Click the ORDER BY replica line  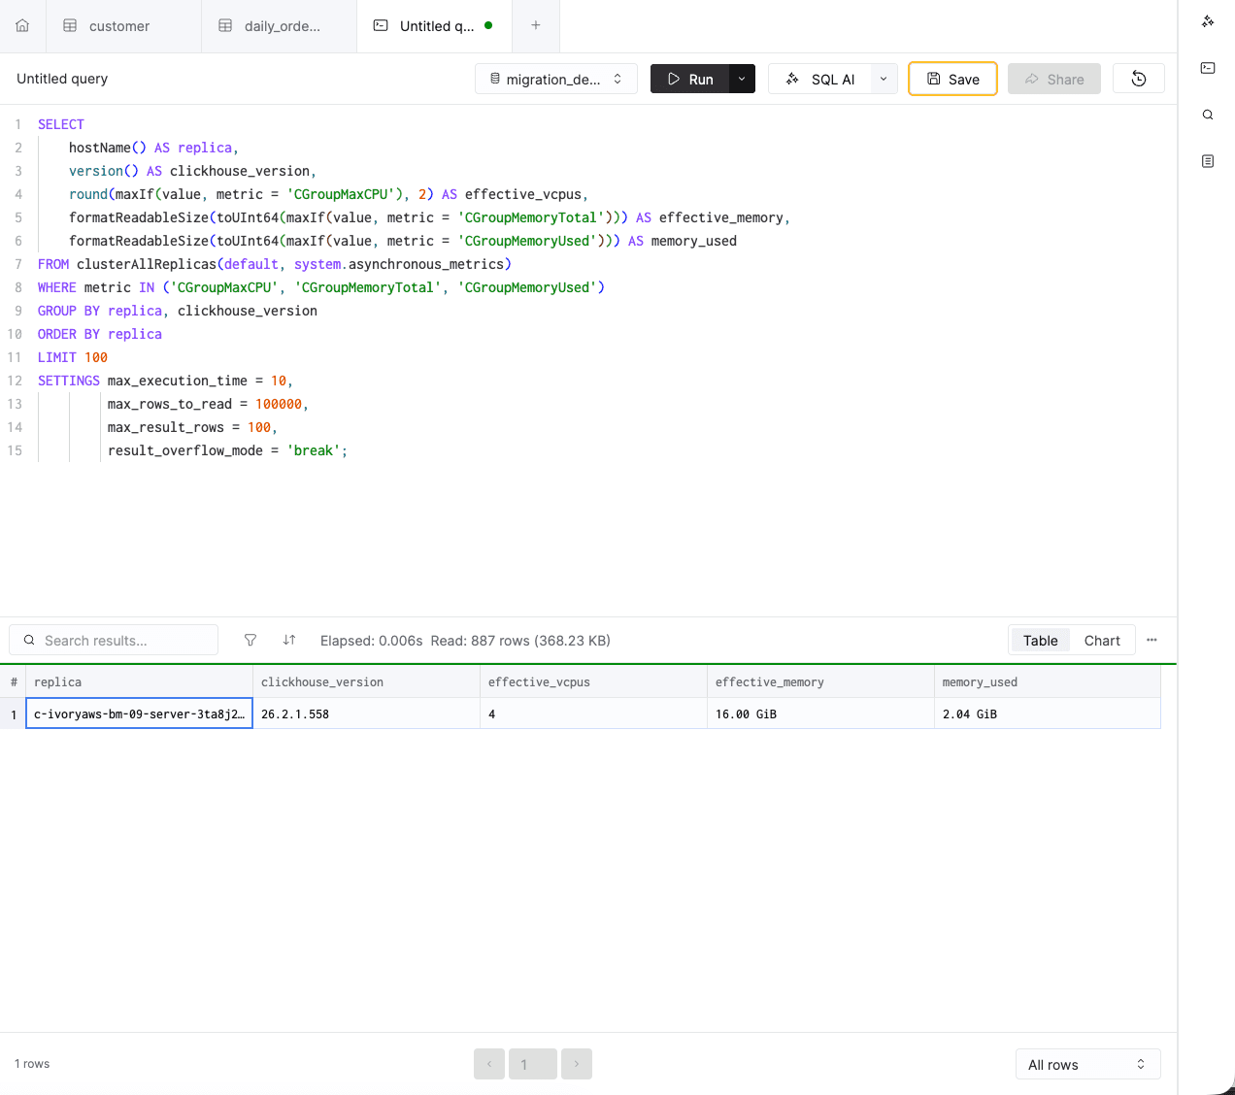pyautogui.click(x=100, y=334)
